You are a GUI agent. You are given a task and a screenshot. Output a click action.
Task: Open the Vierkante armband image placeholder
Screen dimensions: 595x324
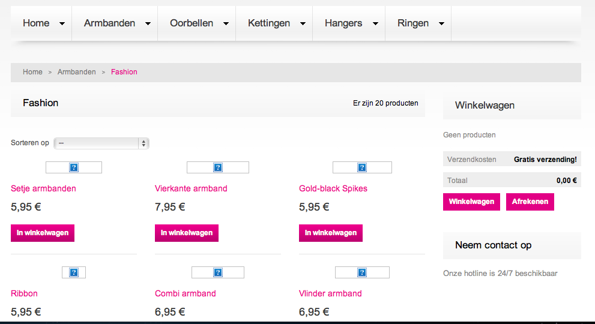coord(218,167)
